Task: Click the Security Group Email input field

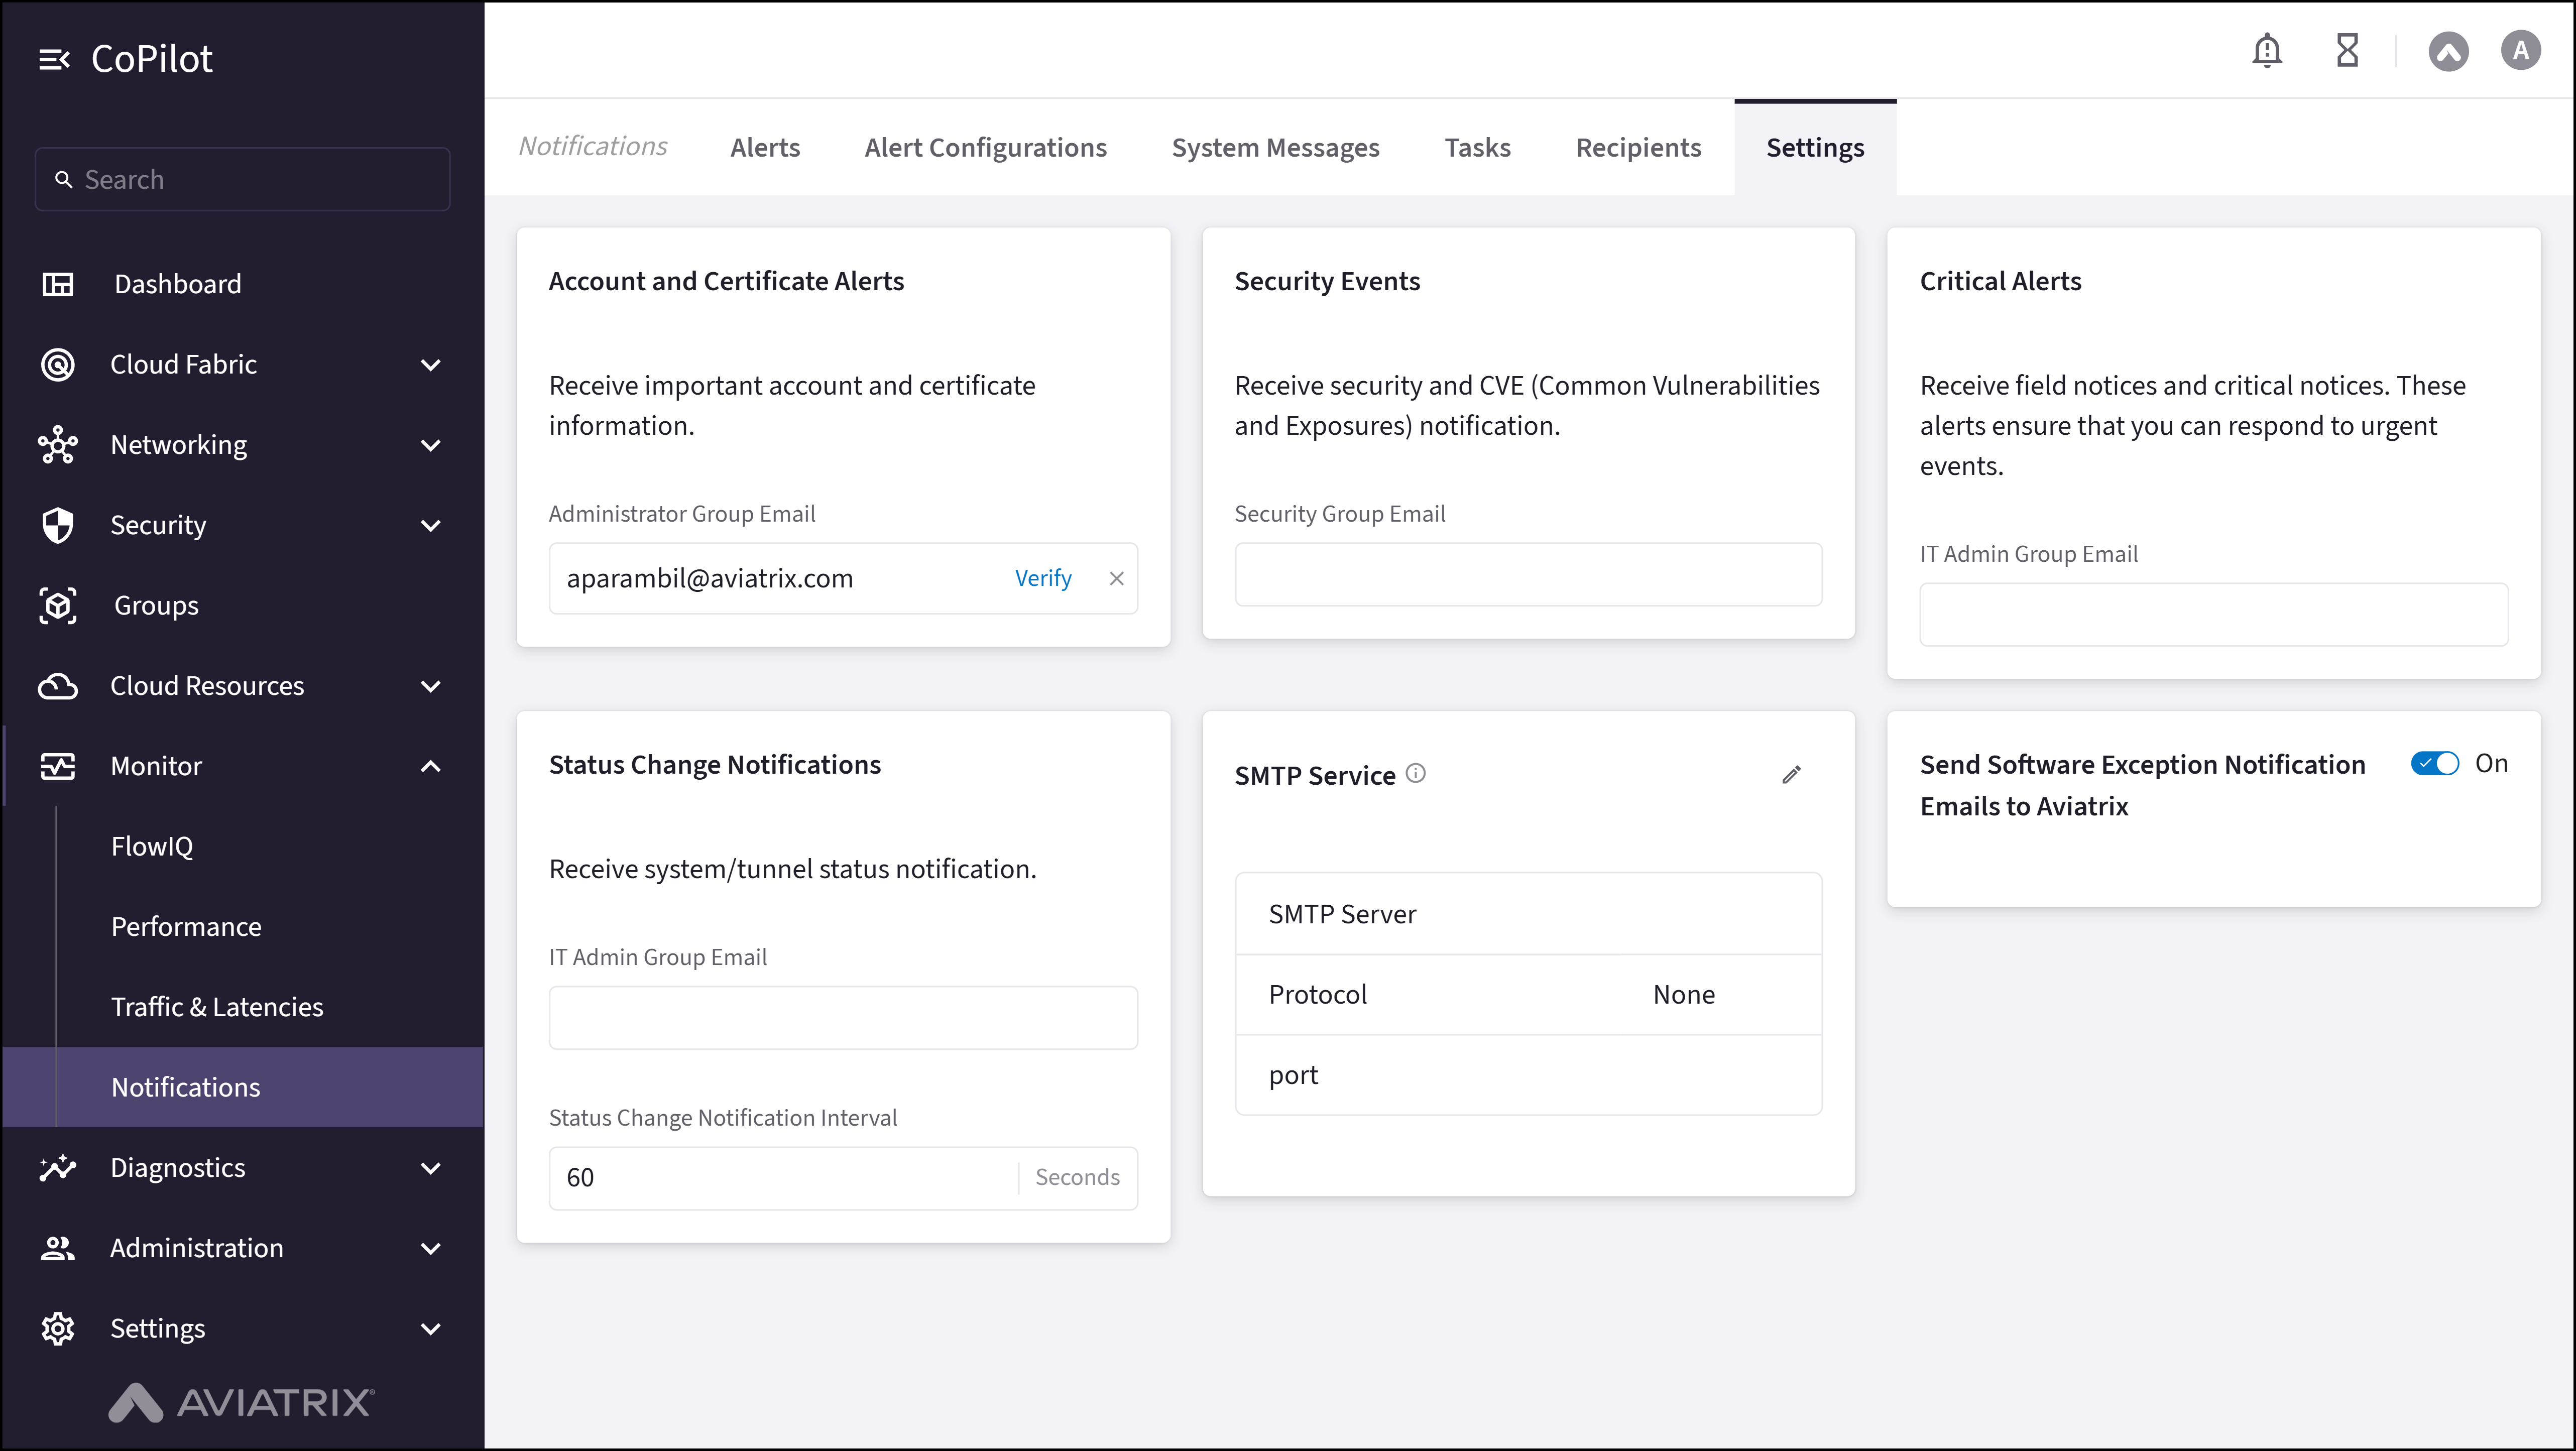Action: pos(1528,574)
